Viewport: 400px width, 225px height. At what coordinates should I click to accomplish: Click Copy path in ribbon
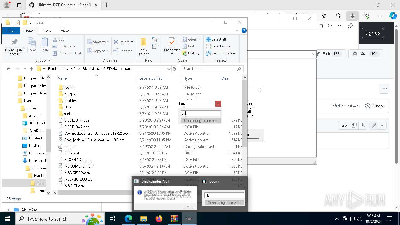64,46
